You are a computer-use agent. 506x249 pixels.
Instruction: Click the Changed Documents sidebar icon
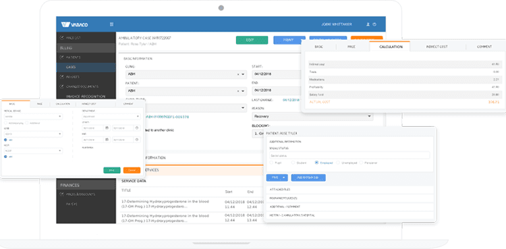click(x=61, y=86)
